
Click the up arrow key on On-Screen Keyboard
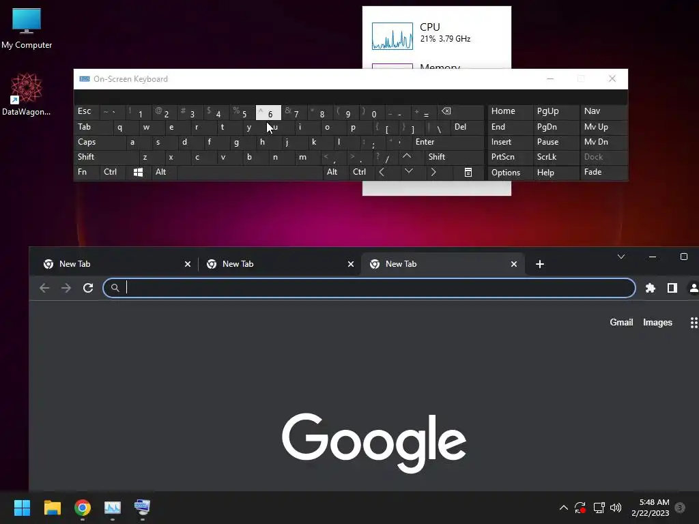tap(407, 157)
